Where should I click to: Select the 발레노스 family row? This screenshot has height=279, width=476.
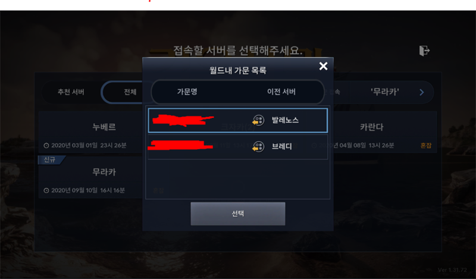pyautogui.click(x=237, y=120)
